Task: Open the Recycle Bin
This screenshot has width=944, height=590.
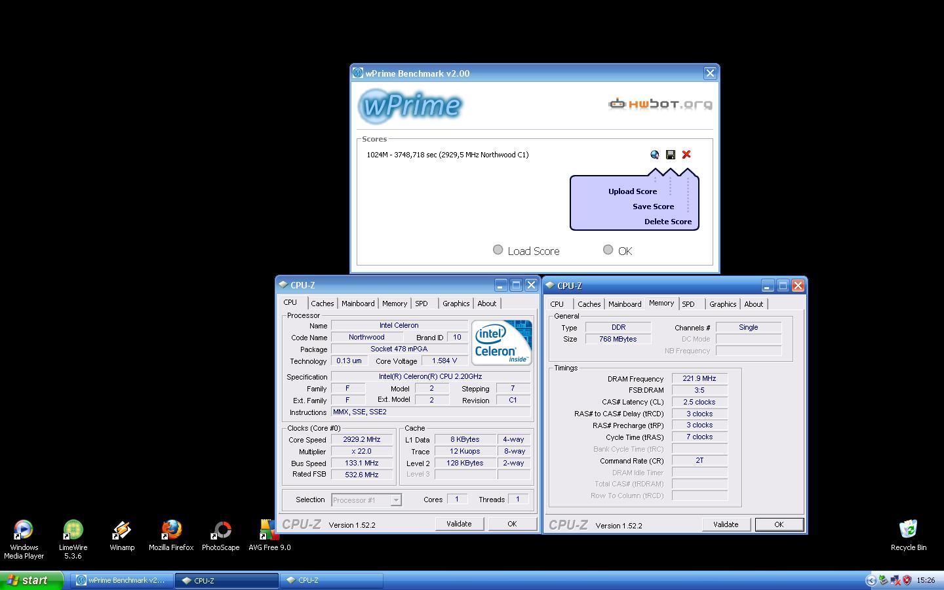Action: point(909,536)
